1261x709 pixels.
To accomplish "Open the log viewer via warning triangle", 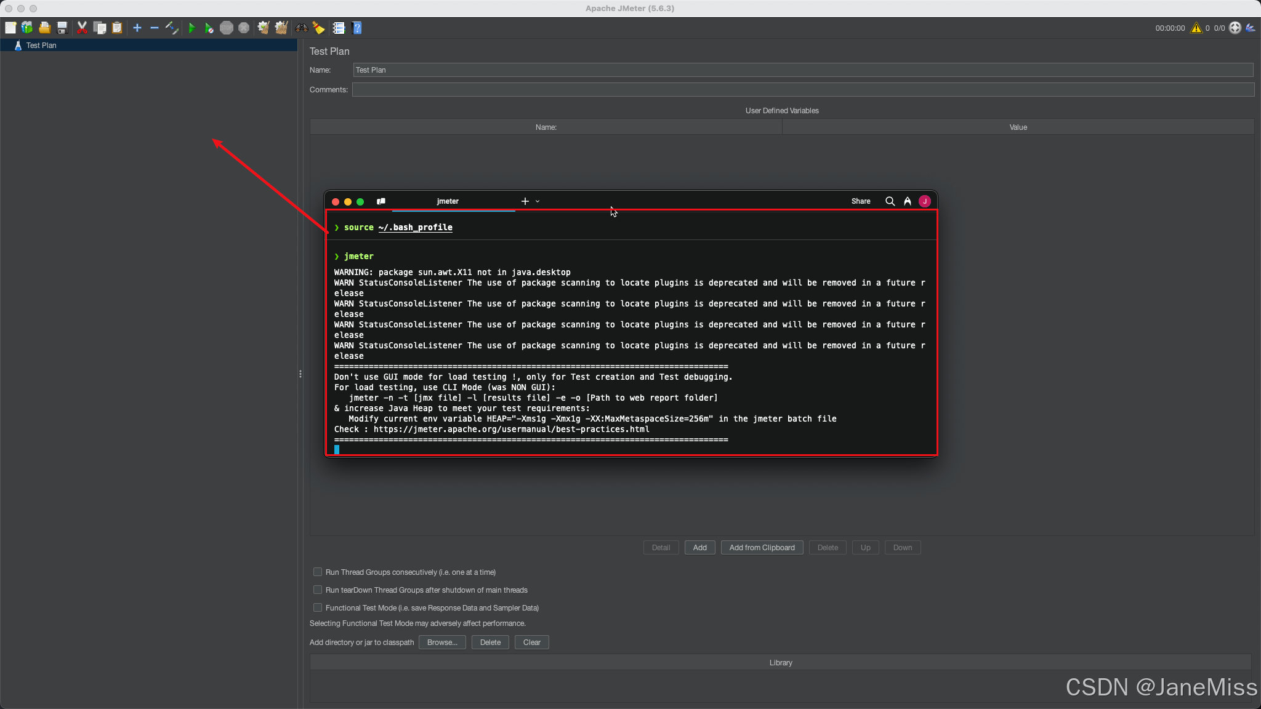I will tap(1196, 28).
